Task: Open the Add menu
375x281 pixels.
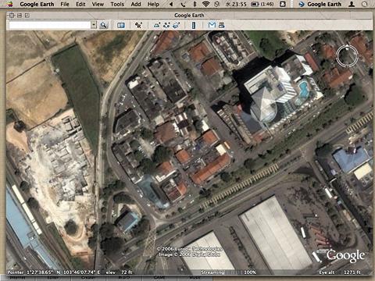Action: tap(136, 4)
